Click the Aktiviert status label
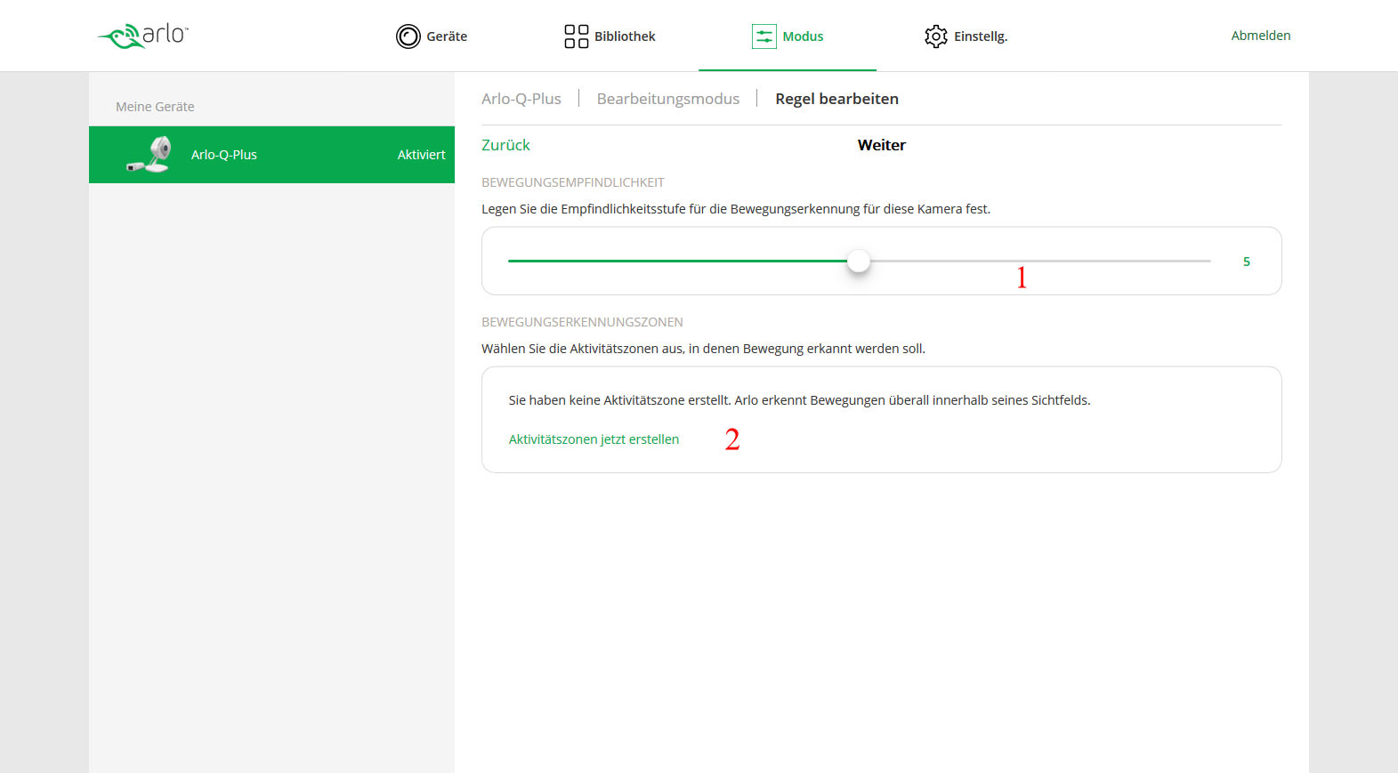 pyautogui.click(x=421, y=155)
